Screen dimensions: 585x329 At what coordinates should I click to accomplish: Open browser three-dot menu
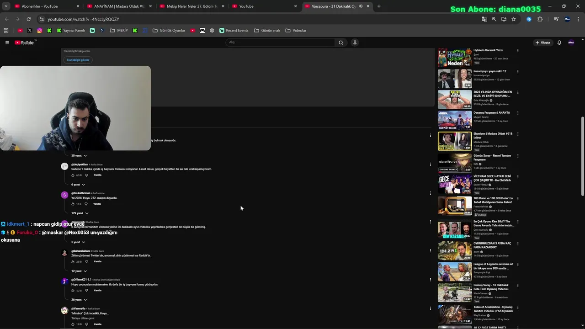coord(579,19)
